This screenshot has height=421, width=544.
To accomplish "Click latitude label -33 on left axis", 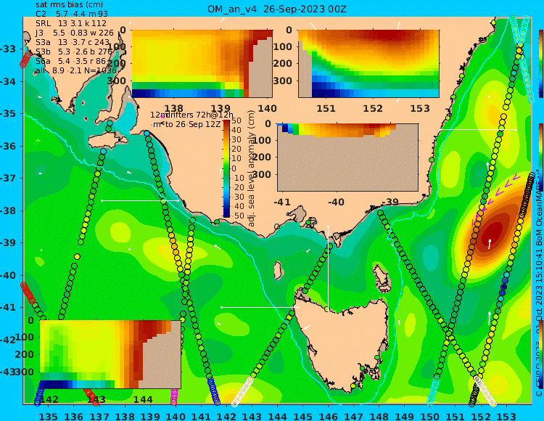I will [x=8, y=49].
